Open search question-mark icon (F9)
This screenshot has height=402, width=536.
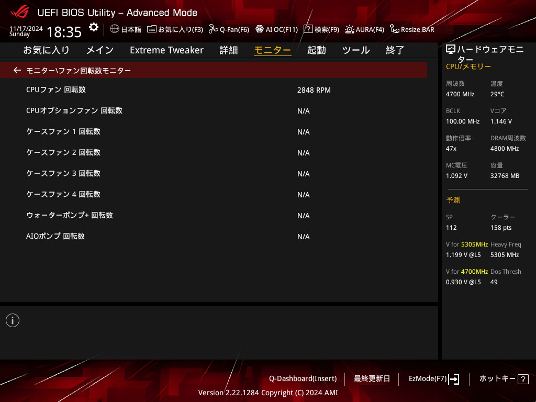click(x=308, y=29)
